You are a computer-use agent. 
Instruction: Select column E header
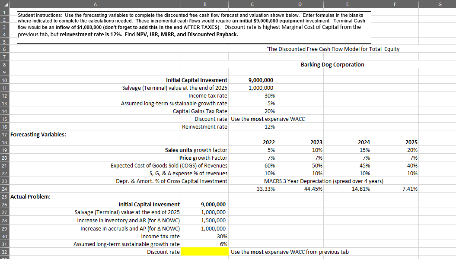pos(347,4)
